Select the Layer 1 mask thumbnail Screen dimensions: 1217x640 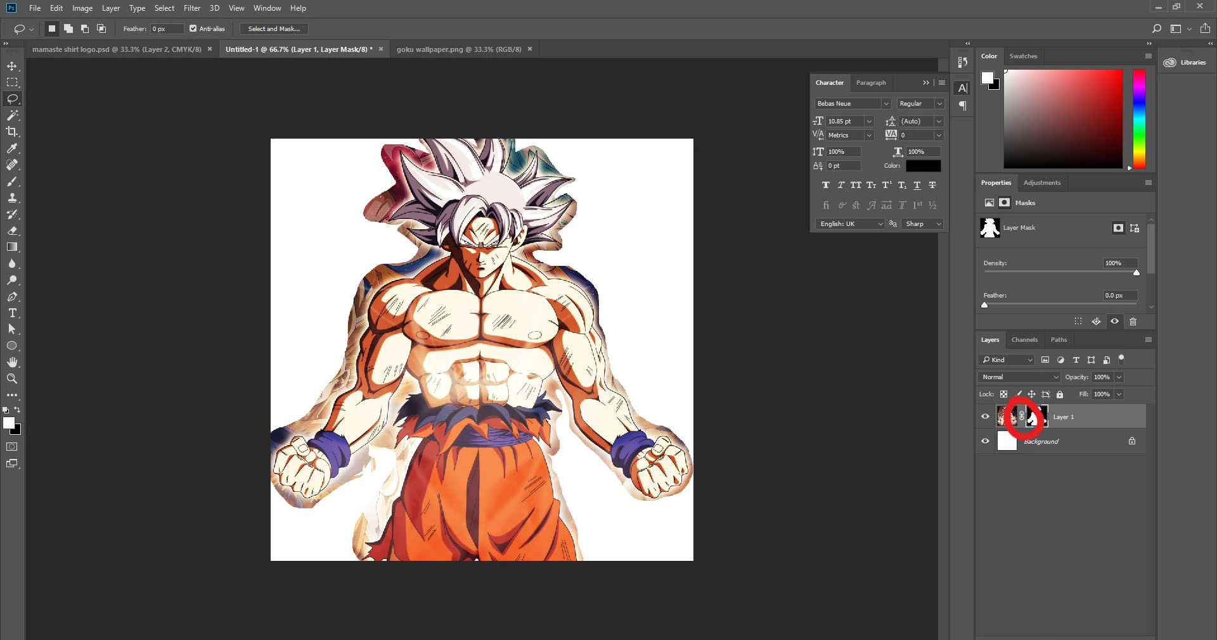[1037, 417]
